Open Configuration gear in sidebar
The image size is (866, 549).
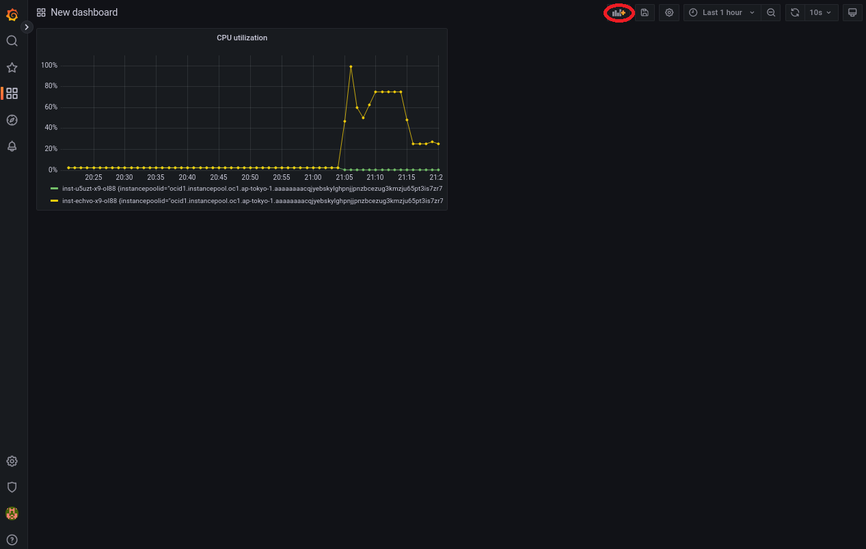12,461
